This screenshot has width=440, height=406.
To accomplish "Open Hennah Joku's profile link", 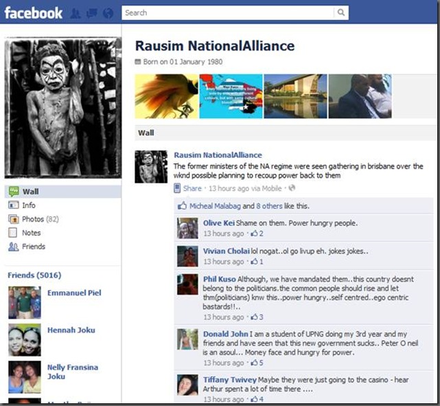I will [71, 330].
